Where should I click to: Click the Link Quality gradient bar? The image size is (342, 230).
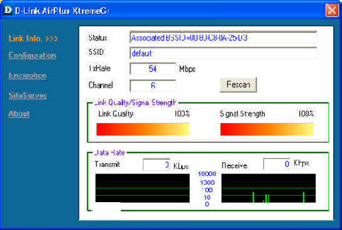tap(143, 129)
